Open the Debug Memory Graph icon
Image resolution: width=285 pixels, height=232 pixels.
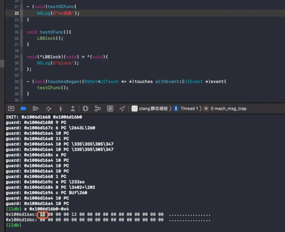(x=98, y=109)
